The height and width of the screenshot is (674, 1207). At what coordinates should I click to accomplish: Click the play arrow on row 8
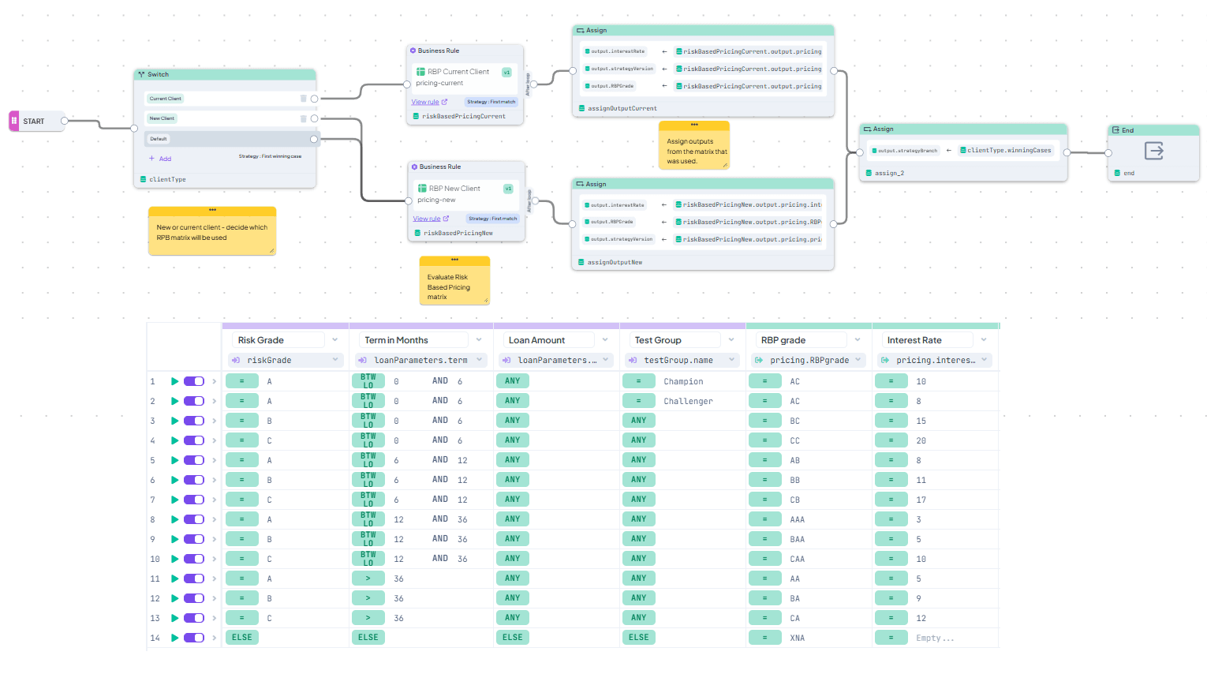point(174,519)
